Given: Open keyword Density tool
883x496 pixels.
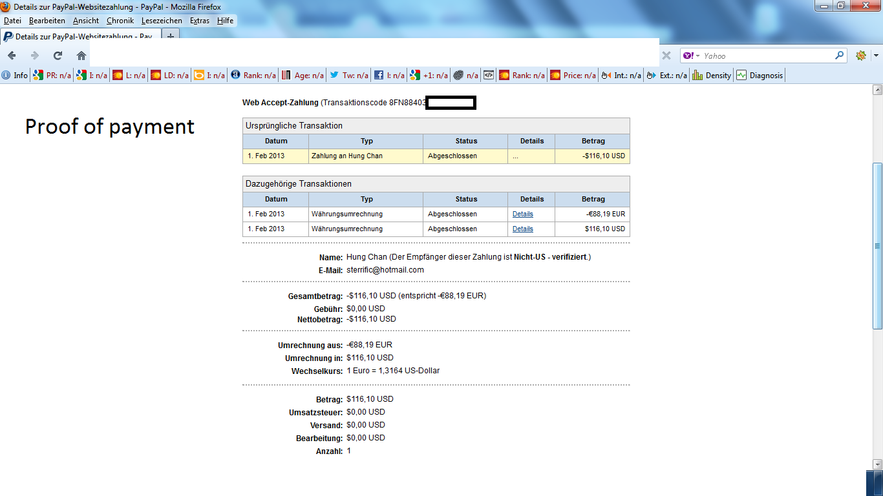Looking at the screenshot, I should (712, 76).
